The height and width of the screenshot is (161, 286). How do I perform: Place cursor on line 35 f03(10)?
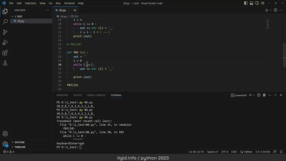tap(72, 85)
